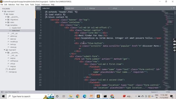Go to next tab with right arrow
This screenshot has height=99, width=176.
(39, 8)
